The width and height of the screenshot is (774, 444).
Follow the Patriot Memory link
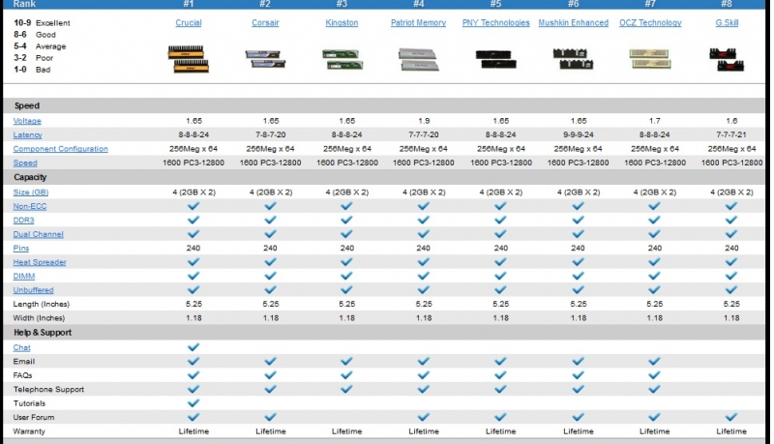(418, 22)
